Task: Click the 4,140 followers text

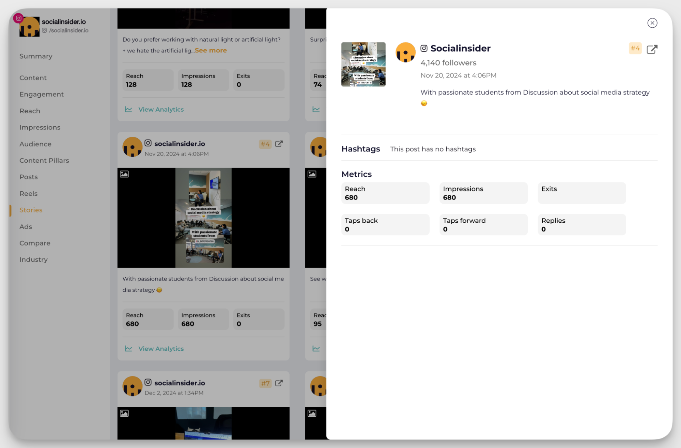Action: pyautogui.click(x=448, y=63)
